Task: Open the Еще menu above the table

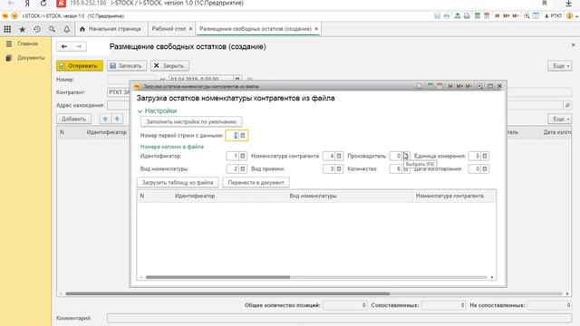Action: (560, 119)
